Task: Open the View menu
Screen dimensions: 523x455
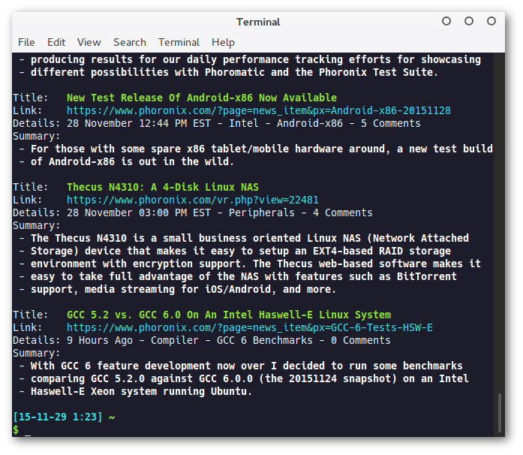Action: coord(89,42)
